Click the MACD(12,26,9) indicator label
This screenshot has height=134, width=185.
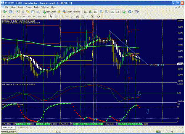coord(19,84)
